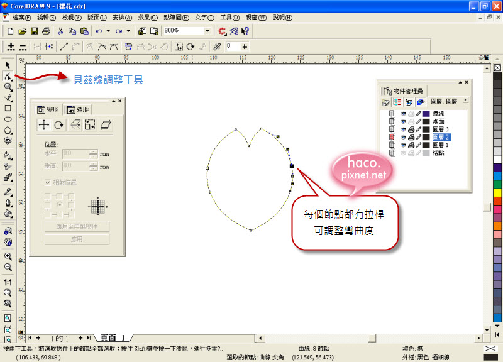Viewport: 503px width, 362px height.
Task: Select center anchor point radio button
Action: [59, 204]
